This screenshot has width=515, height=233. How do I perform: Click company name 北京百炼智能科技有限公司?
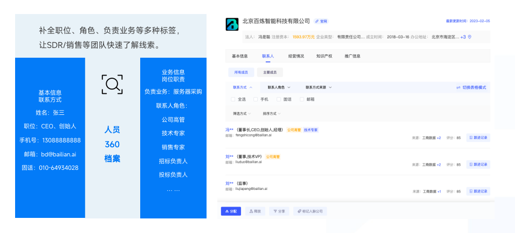coord(276,21)
